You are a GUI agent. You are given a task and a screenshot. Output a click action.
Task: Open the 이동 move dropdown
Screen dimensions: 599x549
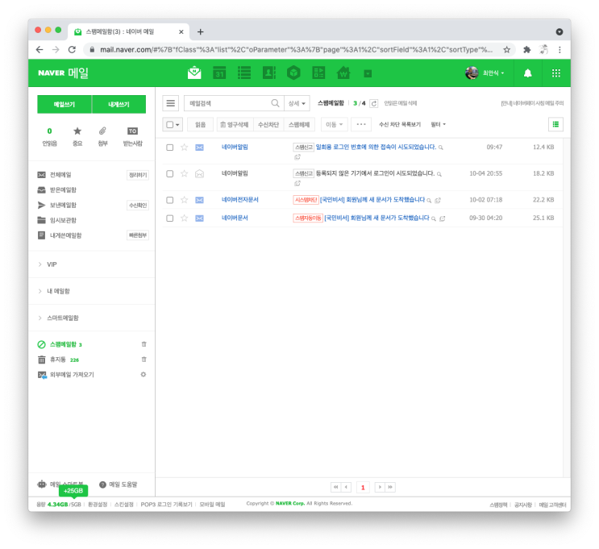coord(335,124)
